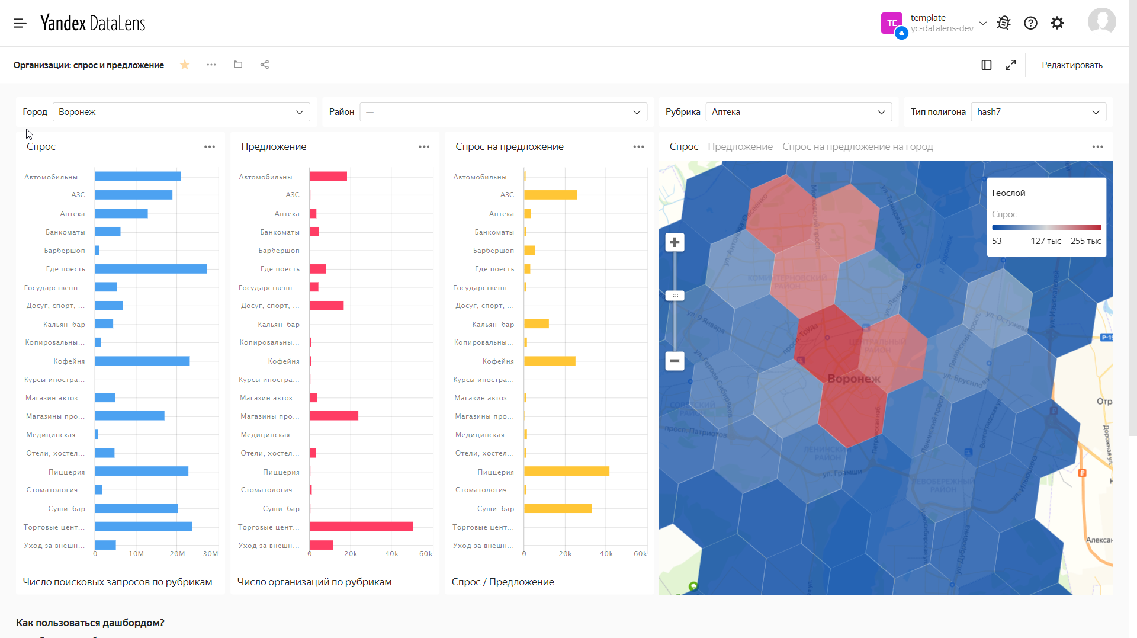Image resolution: width=1137 pixels, height=638 pixels.
Task: Click the share dashboard icon
Action: tap(265, 65)
